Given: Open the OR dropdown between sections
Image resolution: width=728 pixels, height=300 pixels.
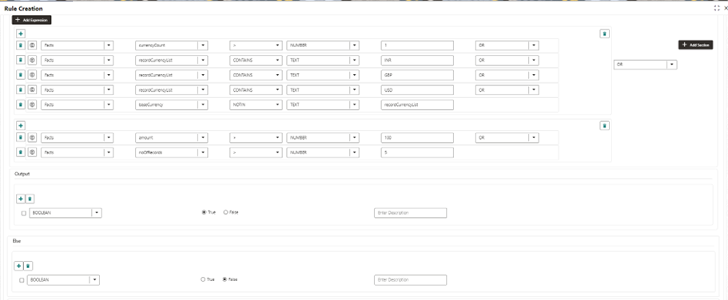Looking at the screenshot, I should (x=672, y=65).
